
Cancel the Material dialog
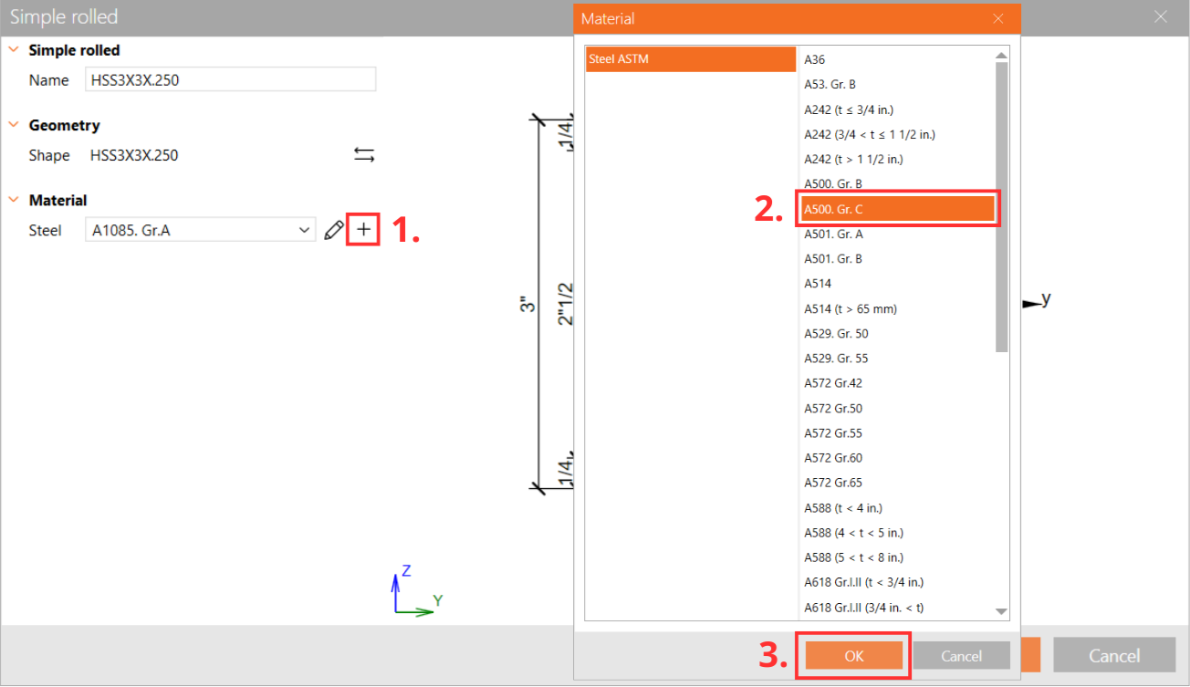961,655
